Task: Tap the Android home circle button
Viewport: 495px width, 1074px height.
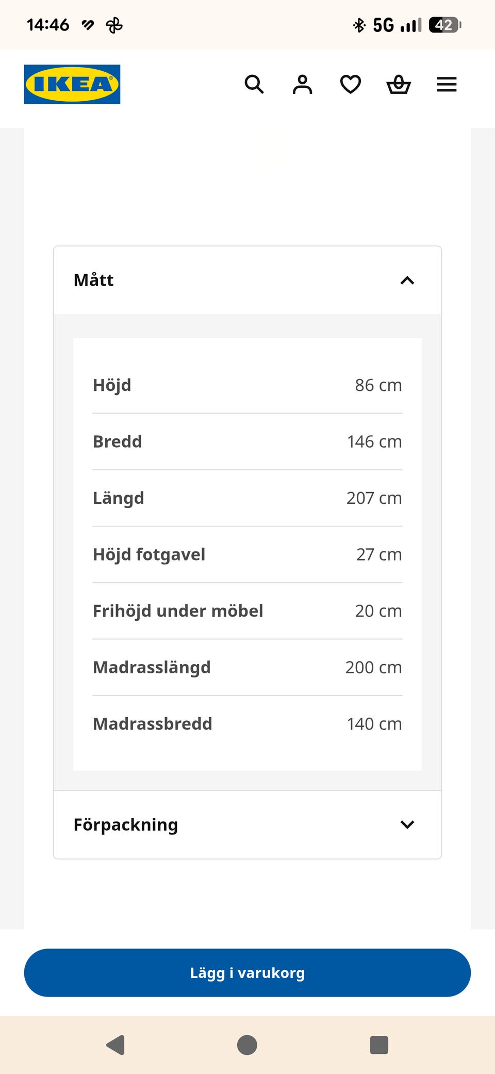Action: pos(247,1045)
